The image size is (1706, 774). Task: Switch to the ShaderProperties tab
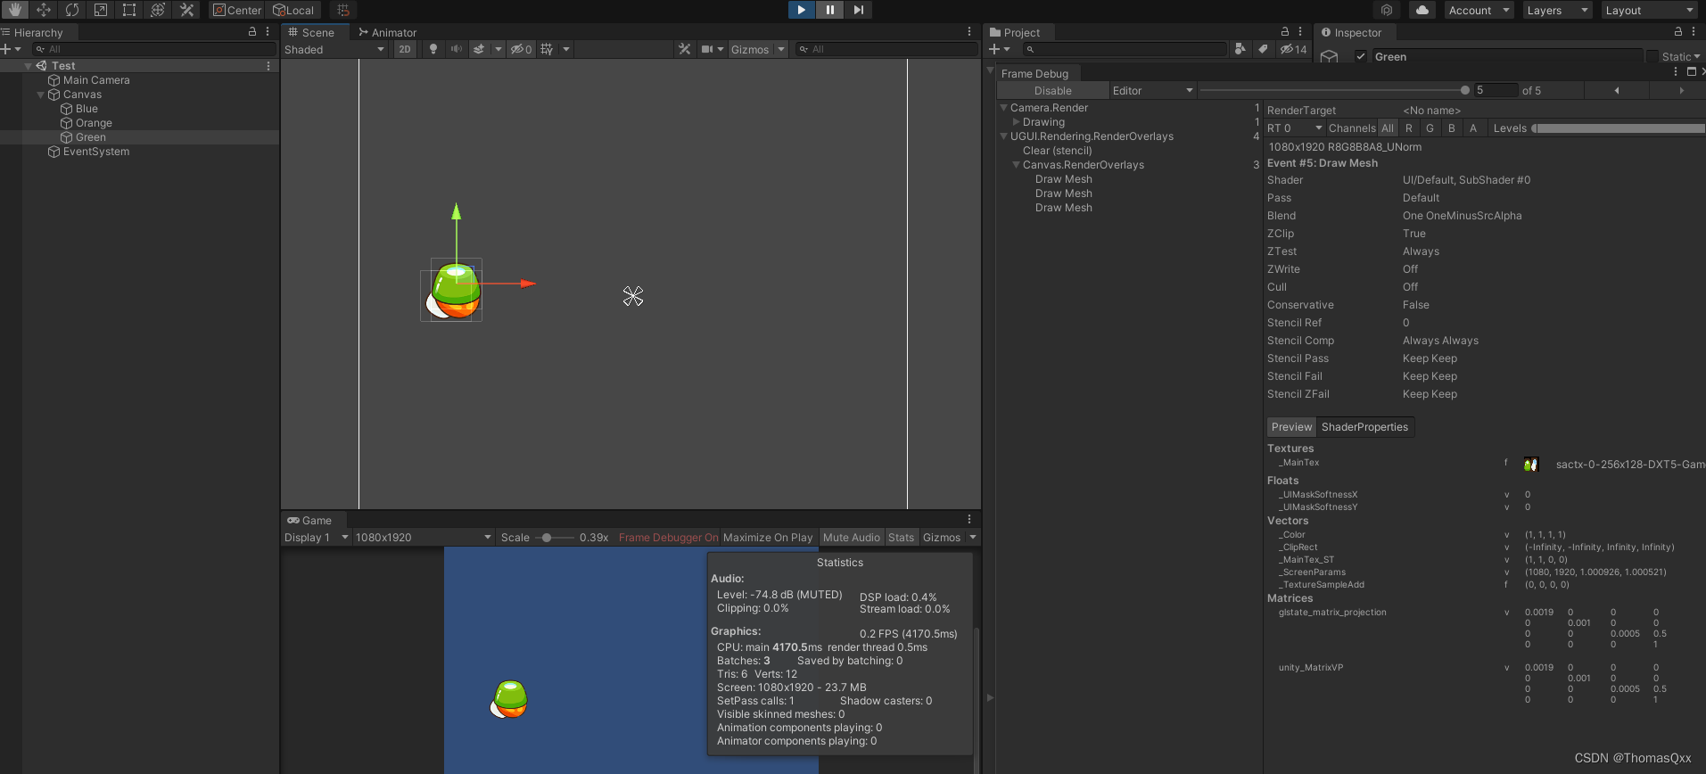point(1364,427)
